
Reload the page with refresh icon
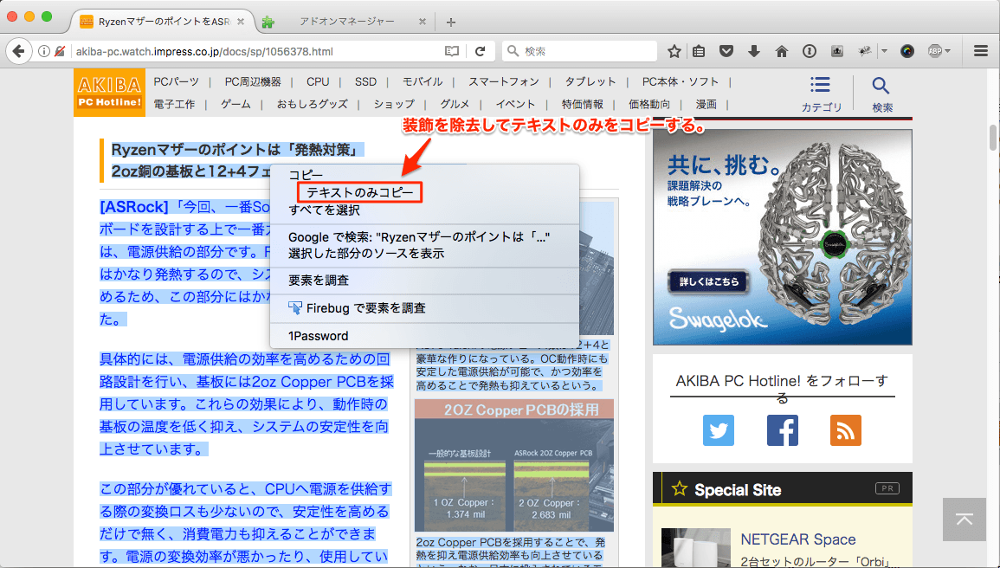coord(481,51)
